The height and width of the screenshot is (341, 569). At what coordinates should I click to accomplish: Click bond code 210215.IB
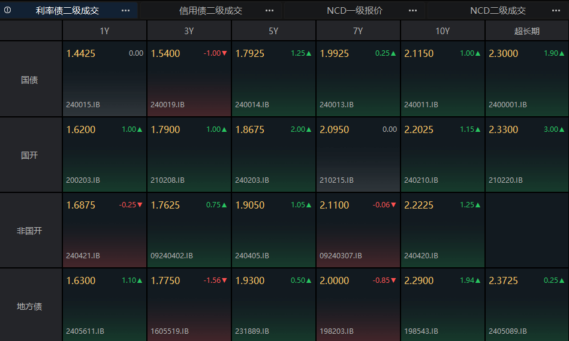pyautogui.click(x=336, y=180)
